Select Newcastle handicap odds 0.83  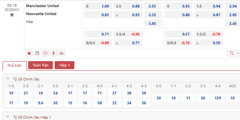98,15
